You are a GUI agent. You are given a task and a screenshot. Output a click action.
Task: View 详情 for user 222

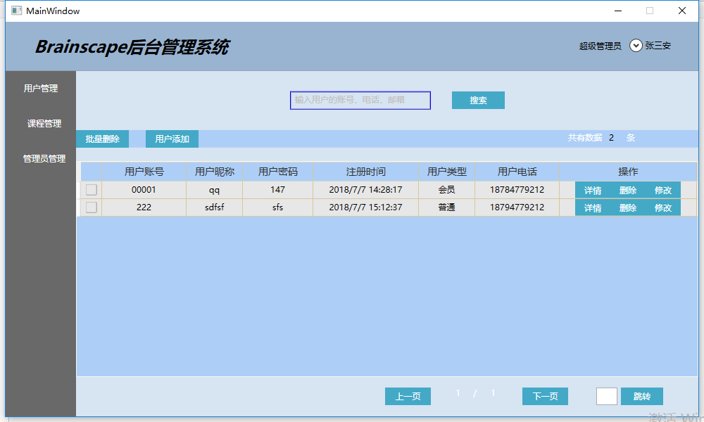pos(593,207)
